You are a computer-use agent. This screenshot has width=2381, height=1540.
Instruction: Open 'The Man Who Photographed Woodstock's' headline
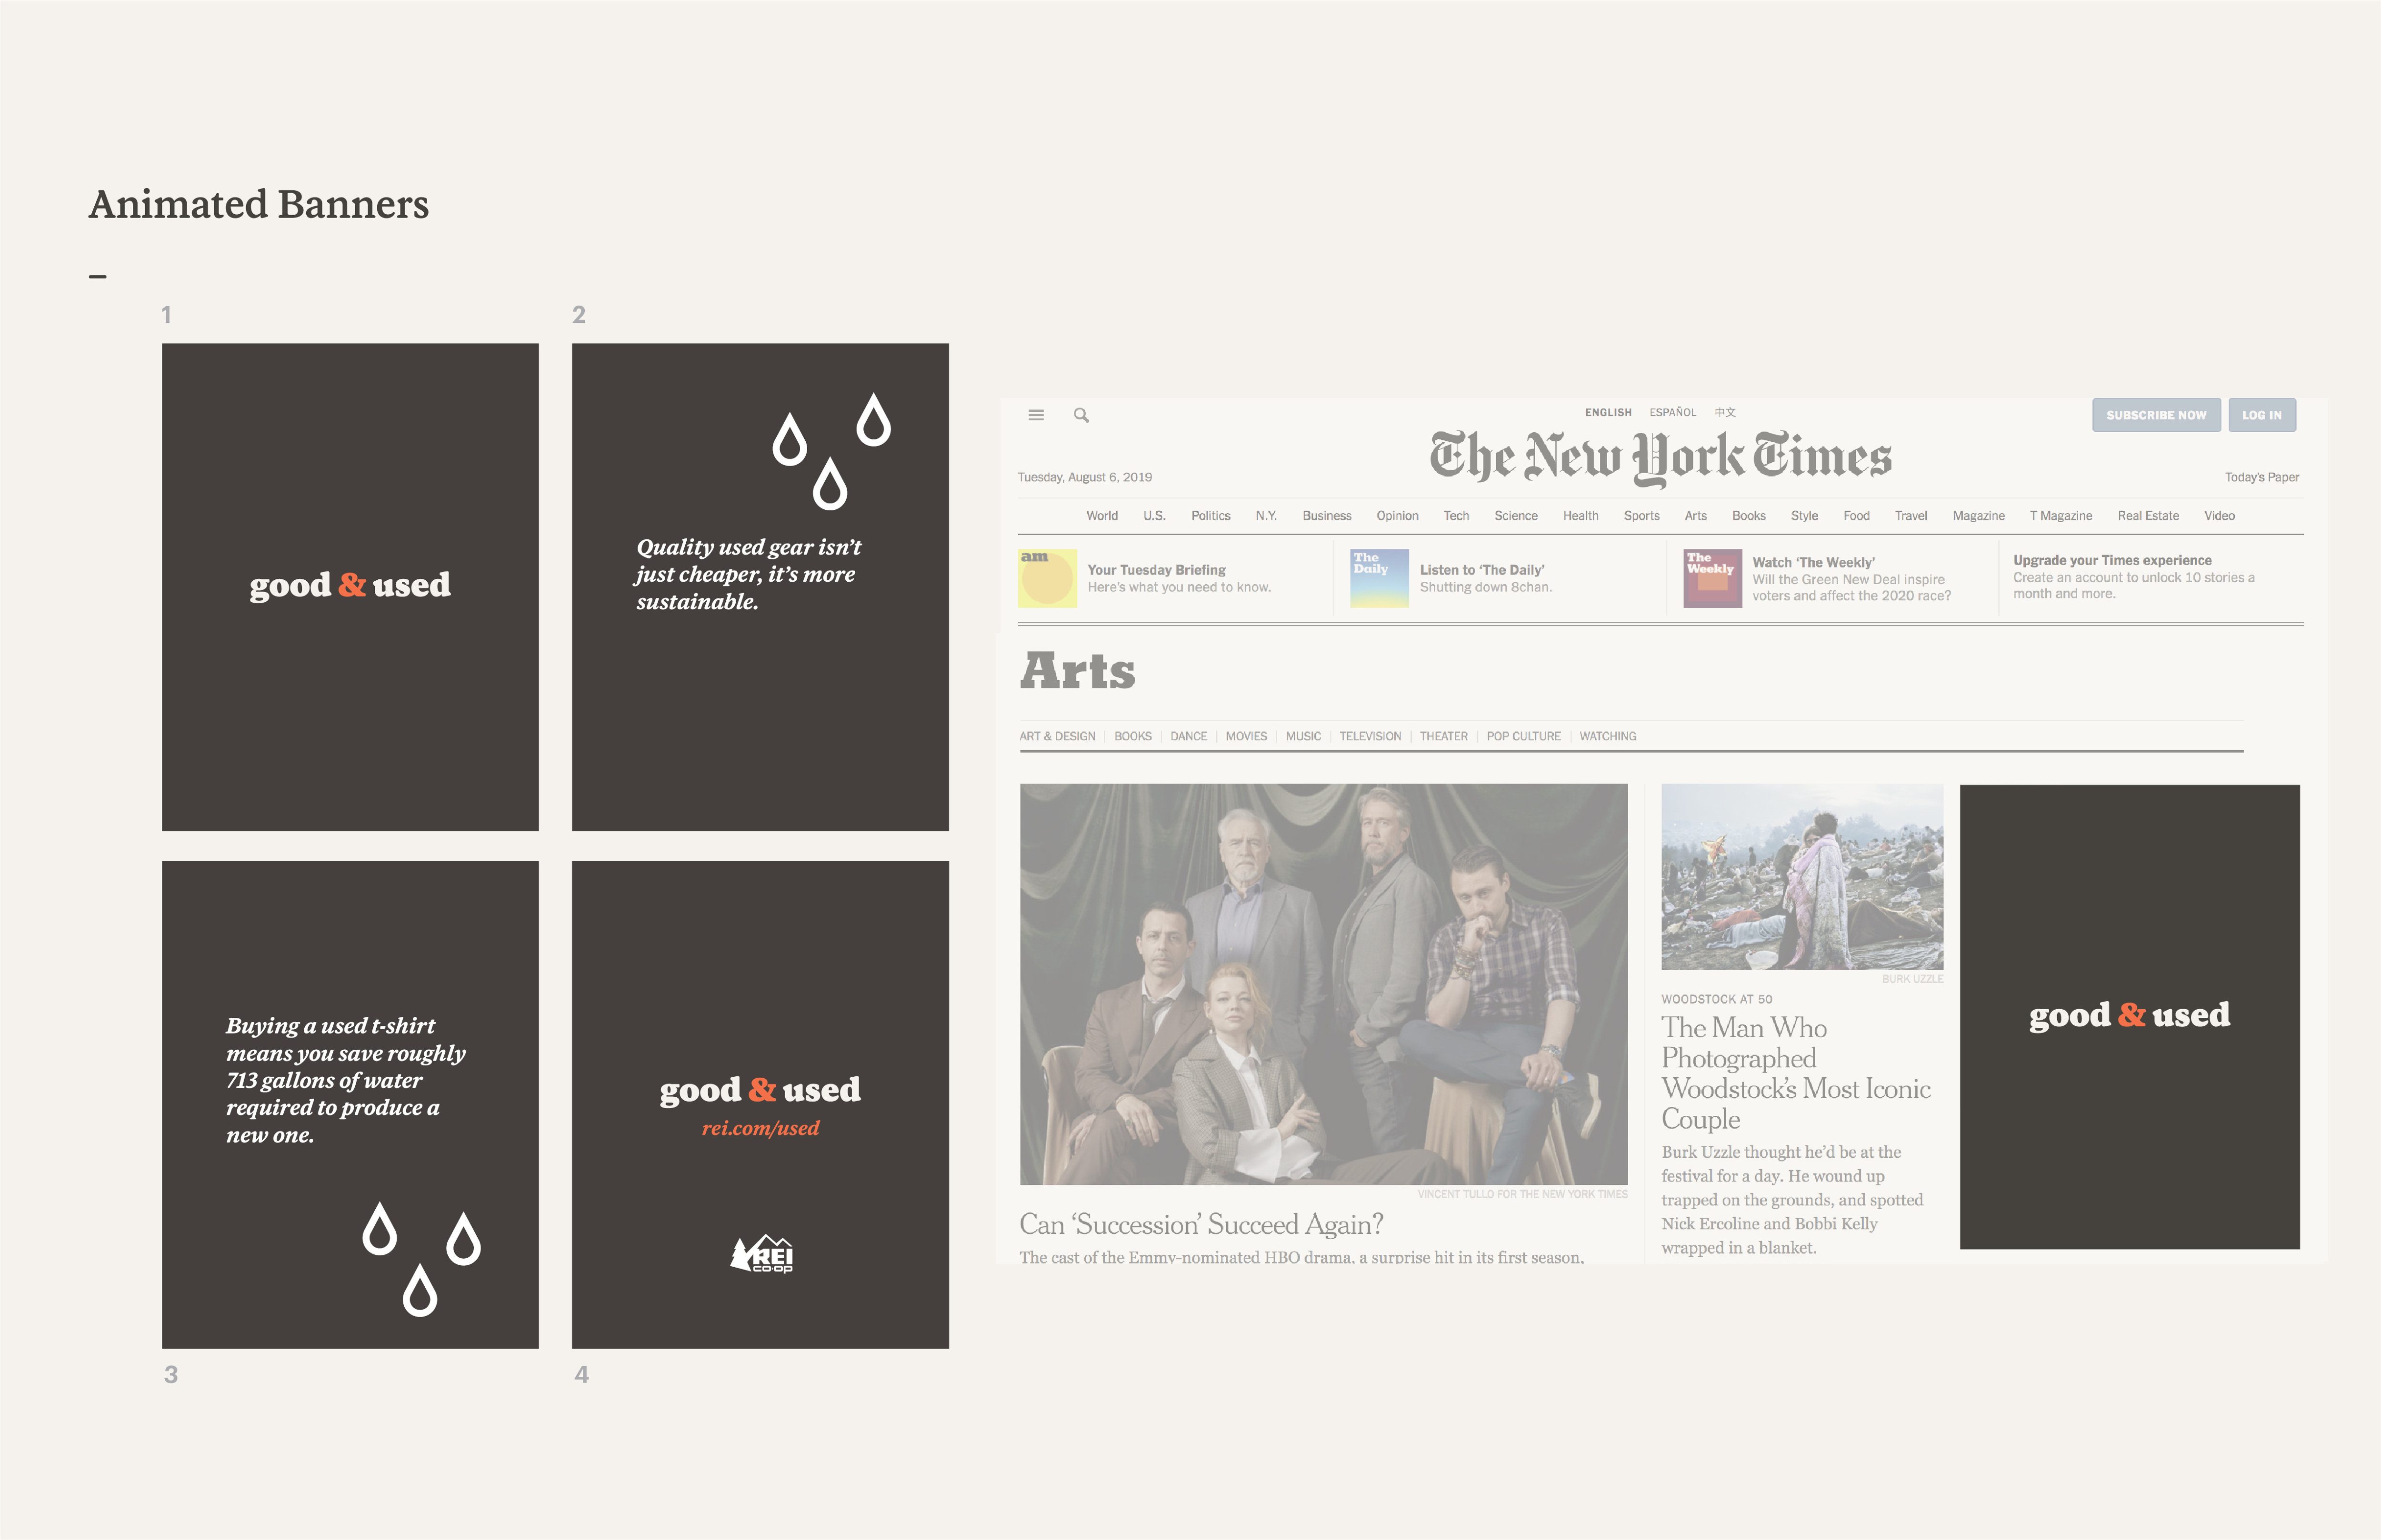(1796, 1073)
